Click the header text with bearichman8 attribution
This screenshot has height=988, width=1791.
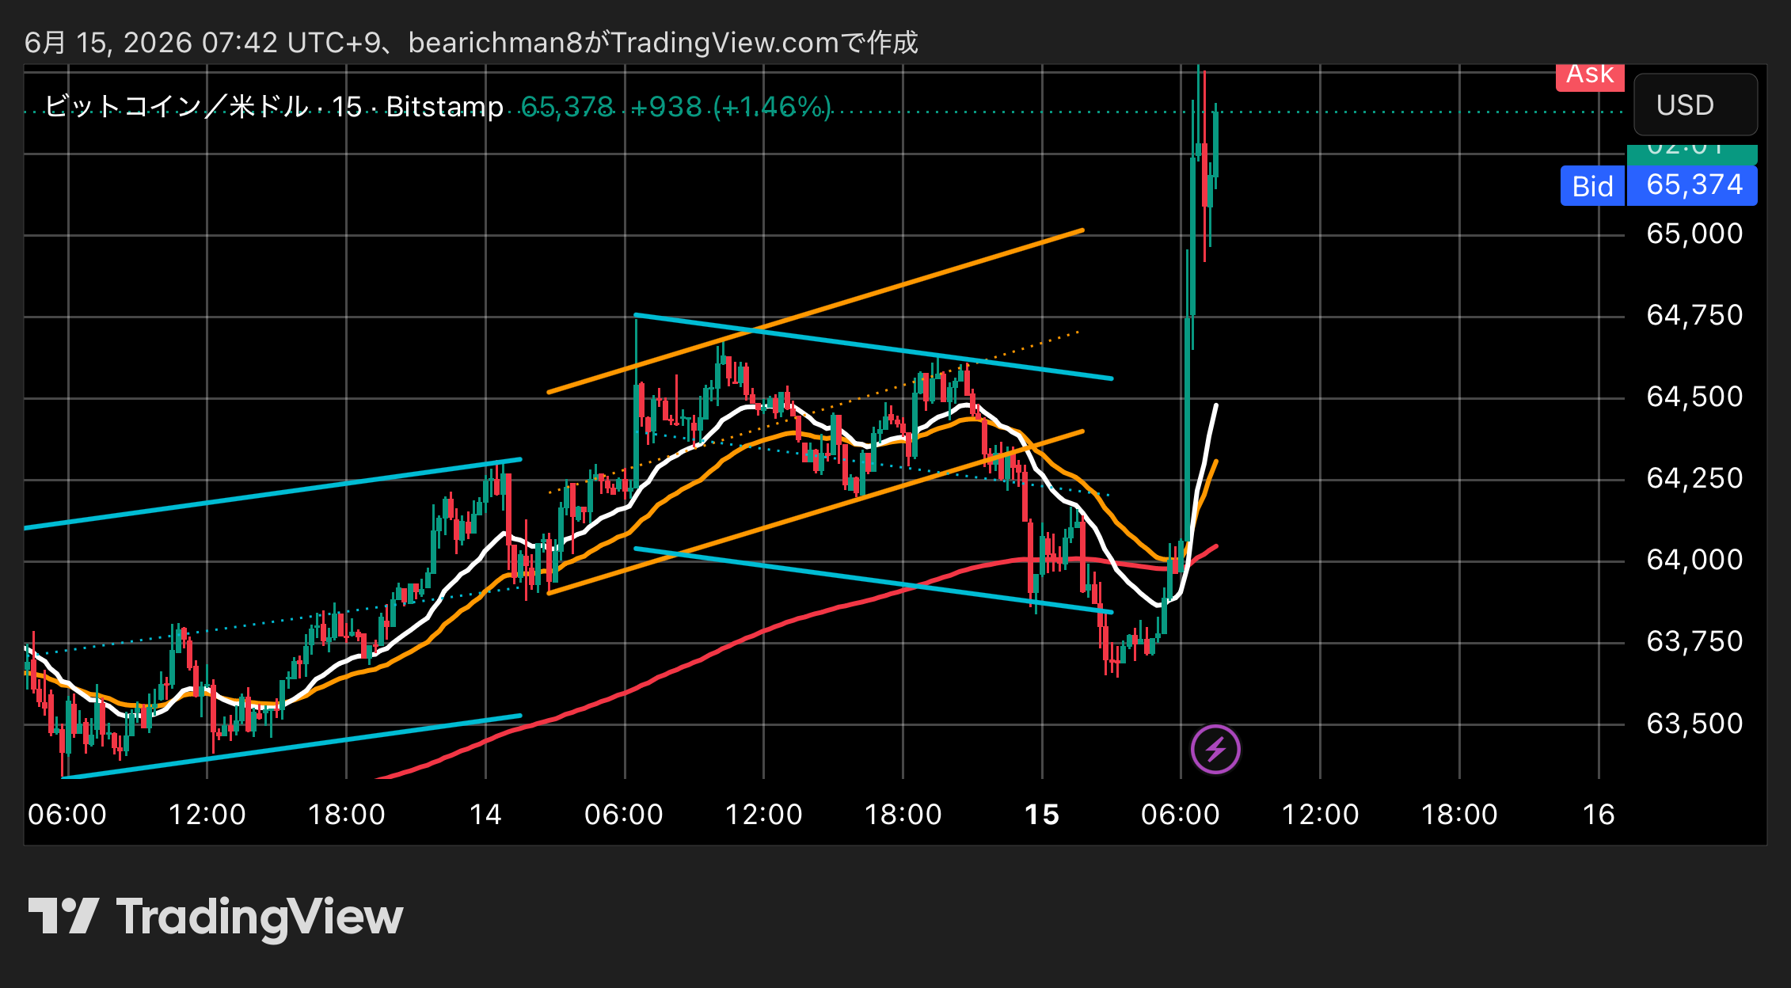pyautogui.click(x=471, y=42)
